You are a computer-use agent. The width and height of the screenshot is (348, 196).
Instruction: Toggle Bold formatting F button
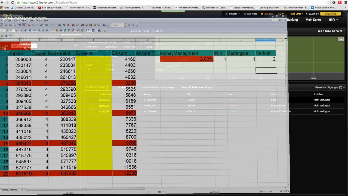(21, 30)
